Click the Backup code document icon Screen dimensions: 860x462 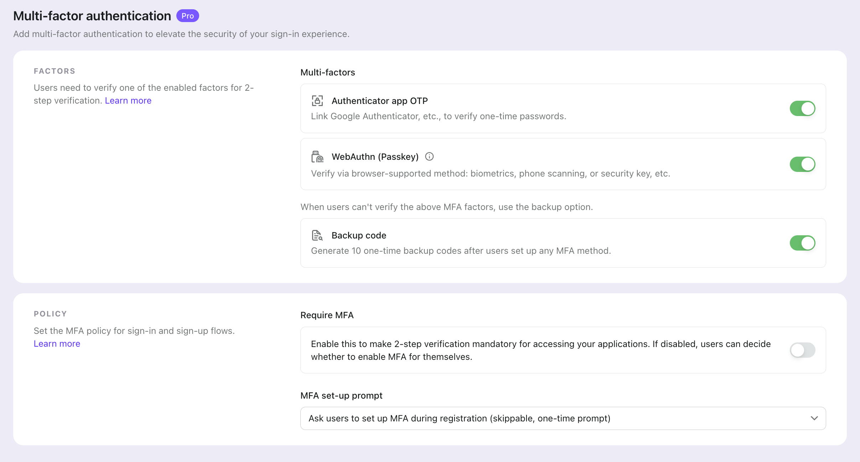(x=317, y=235)
